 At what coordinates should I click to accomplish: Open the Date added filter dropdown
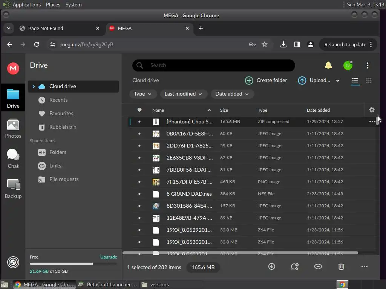click(x=232, y=94)
